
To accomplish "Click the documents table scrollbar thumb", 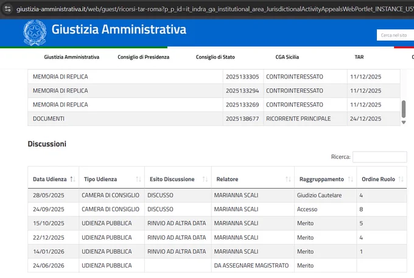I will pos(404,109).
